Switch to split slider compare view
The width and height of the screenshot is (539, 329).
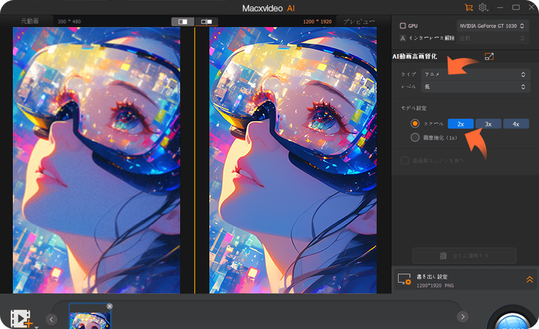click(x=206, y=21)
